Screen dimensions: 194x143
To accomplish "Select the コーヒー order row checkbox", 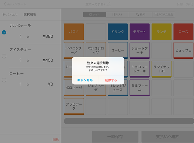I will click(x=4, y=80).
